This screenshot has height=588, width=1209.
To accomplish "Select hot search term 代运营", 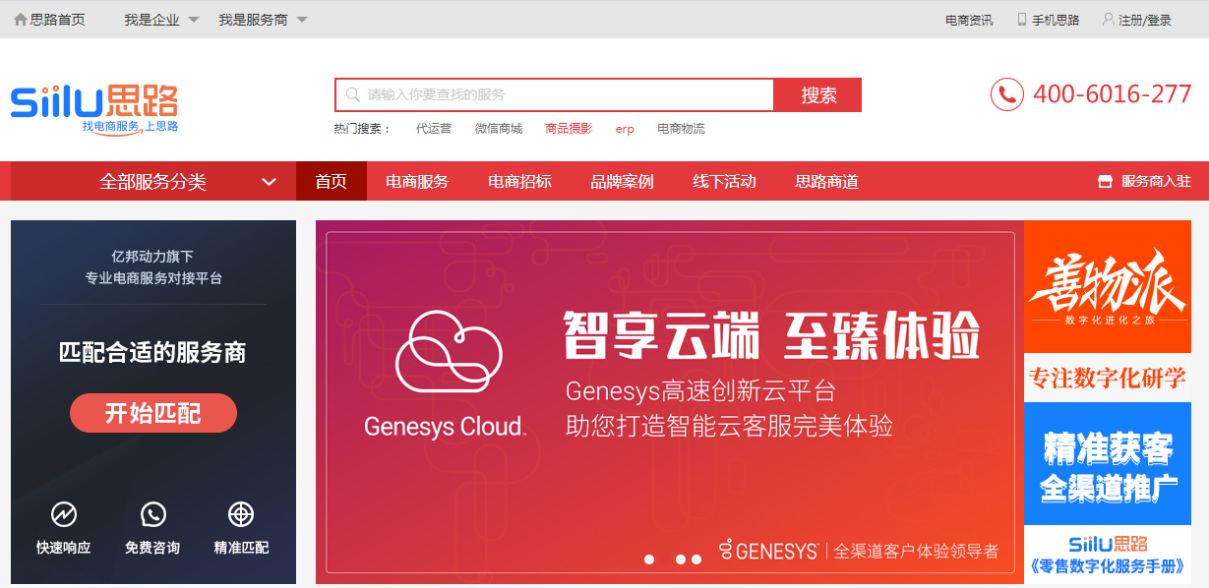I will (434, 129).
